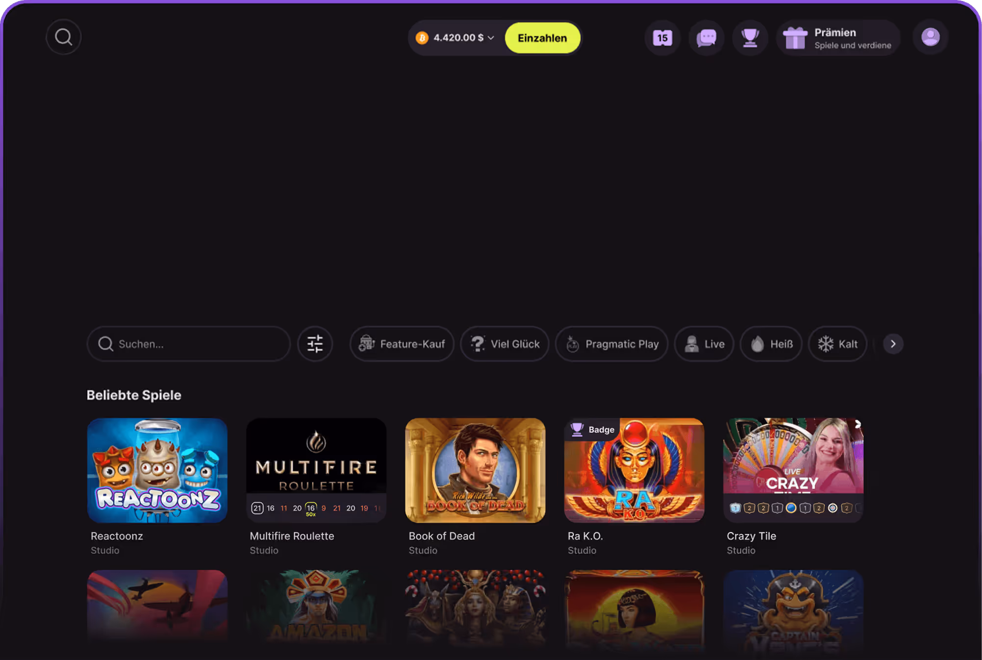Open the search magnifier in top header

tap(63, 37)
